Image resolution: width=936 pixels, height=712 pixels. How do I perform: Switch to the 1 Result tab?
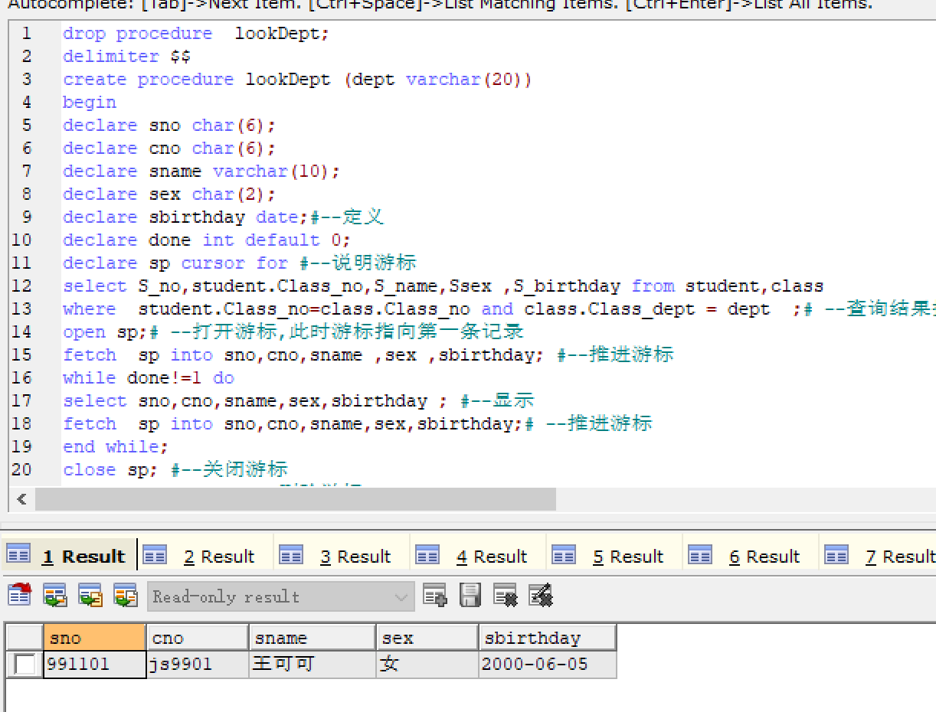click(69, 556)
